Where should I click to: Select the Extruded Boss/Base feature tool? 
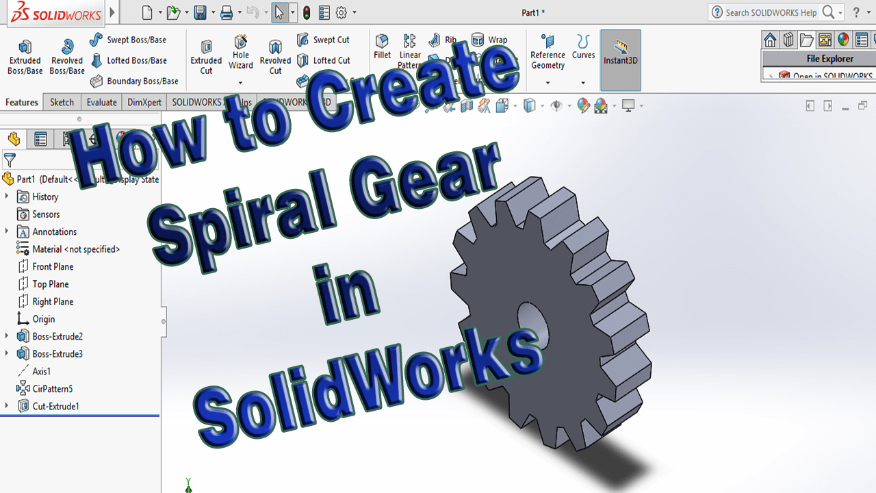point(25,56)
